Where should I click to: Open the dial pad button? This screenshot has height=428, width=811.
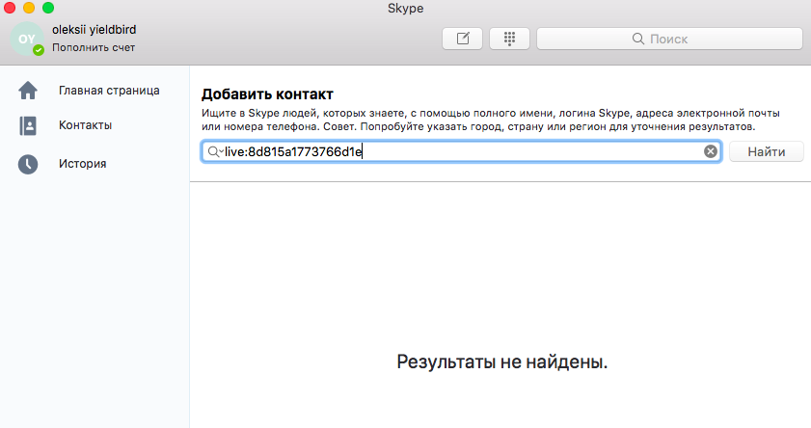[509, 39]
